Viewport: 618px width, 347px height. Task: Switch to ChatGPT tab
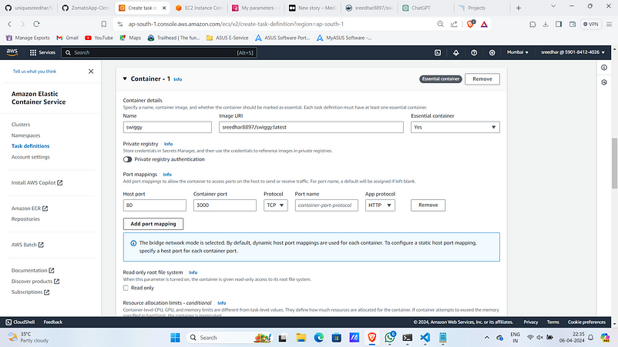(426, 8)
